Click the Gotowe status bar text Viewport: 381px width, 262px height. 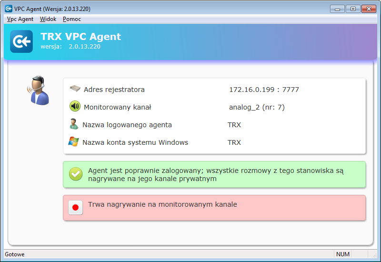coord(15,254)
